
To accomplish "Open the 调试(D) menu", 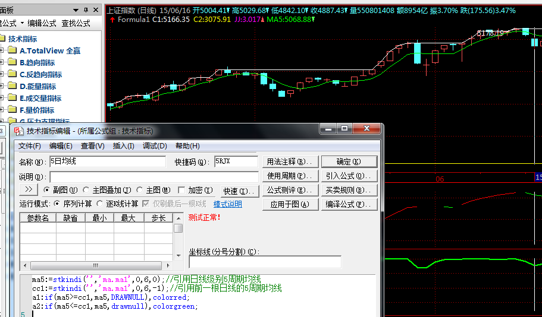I will 154,146.
